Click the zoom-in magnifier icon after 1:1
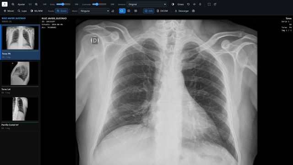Screen dimensions: 293x165 click(x=36, y=4)
